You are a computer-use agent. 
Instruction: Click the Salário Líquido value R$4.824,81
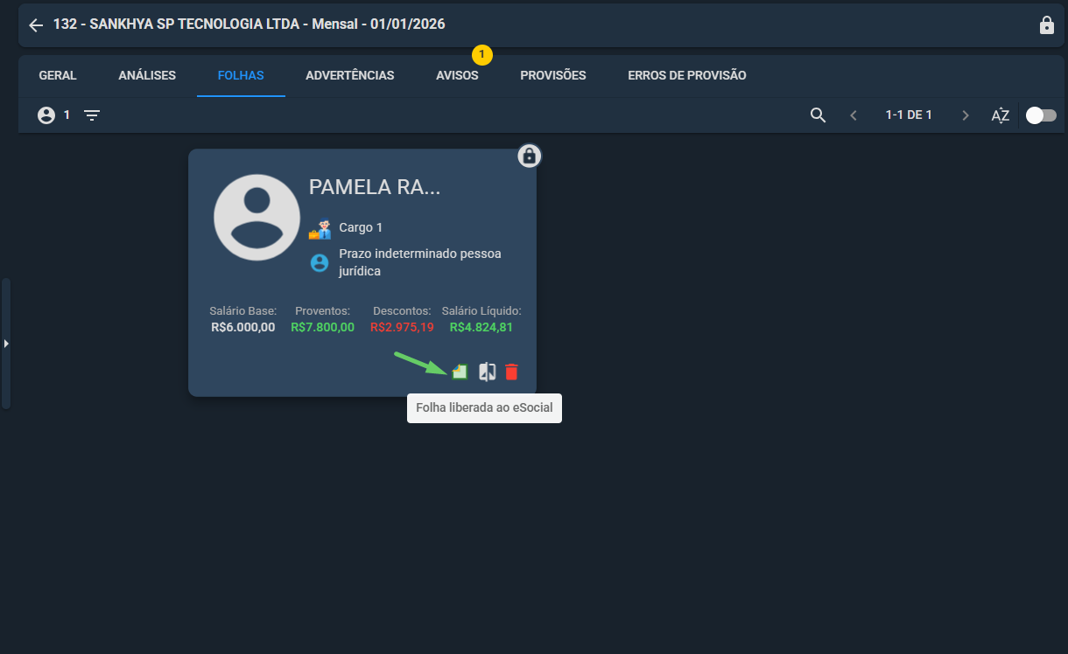tap(481, 328)
